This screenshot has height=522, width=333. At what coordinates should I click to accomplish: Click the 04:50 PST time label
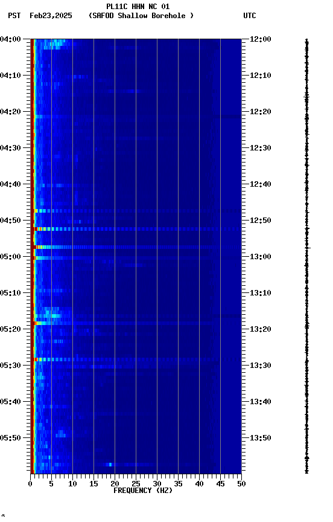pos(10,221)
